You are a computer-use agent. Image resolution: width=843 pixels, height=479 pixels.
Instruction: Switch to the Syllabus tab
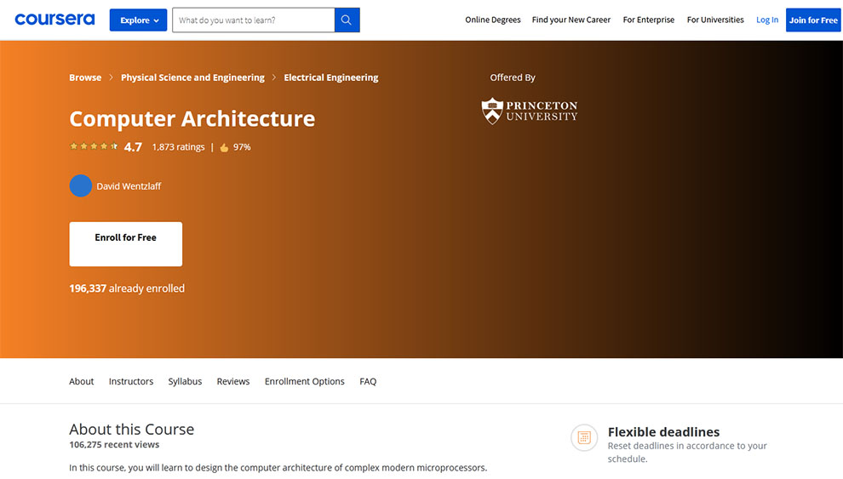(x=185, y=381)
